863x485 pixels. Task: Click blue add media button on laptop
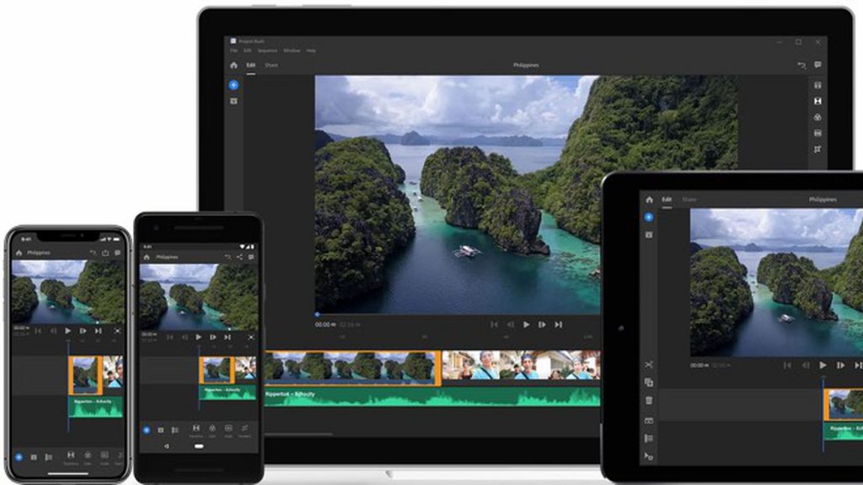click(x=233, y=85)
